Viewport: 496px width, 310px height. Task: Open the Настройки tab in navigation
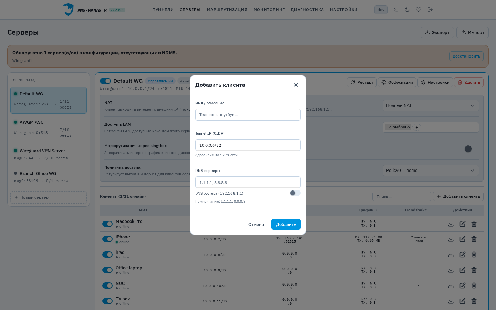click(x=344, y=10)
